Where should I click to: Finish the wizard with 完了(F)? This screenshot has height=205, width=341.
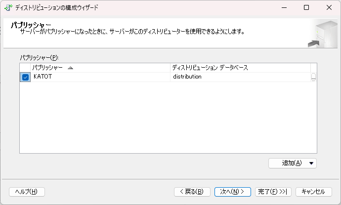[272, 192]
